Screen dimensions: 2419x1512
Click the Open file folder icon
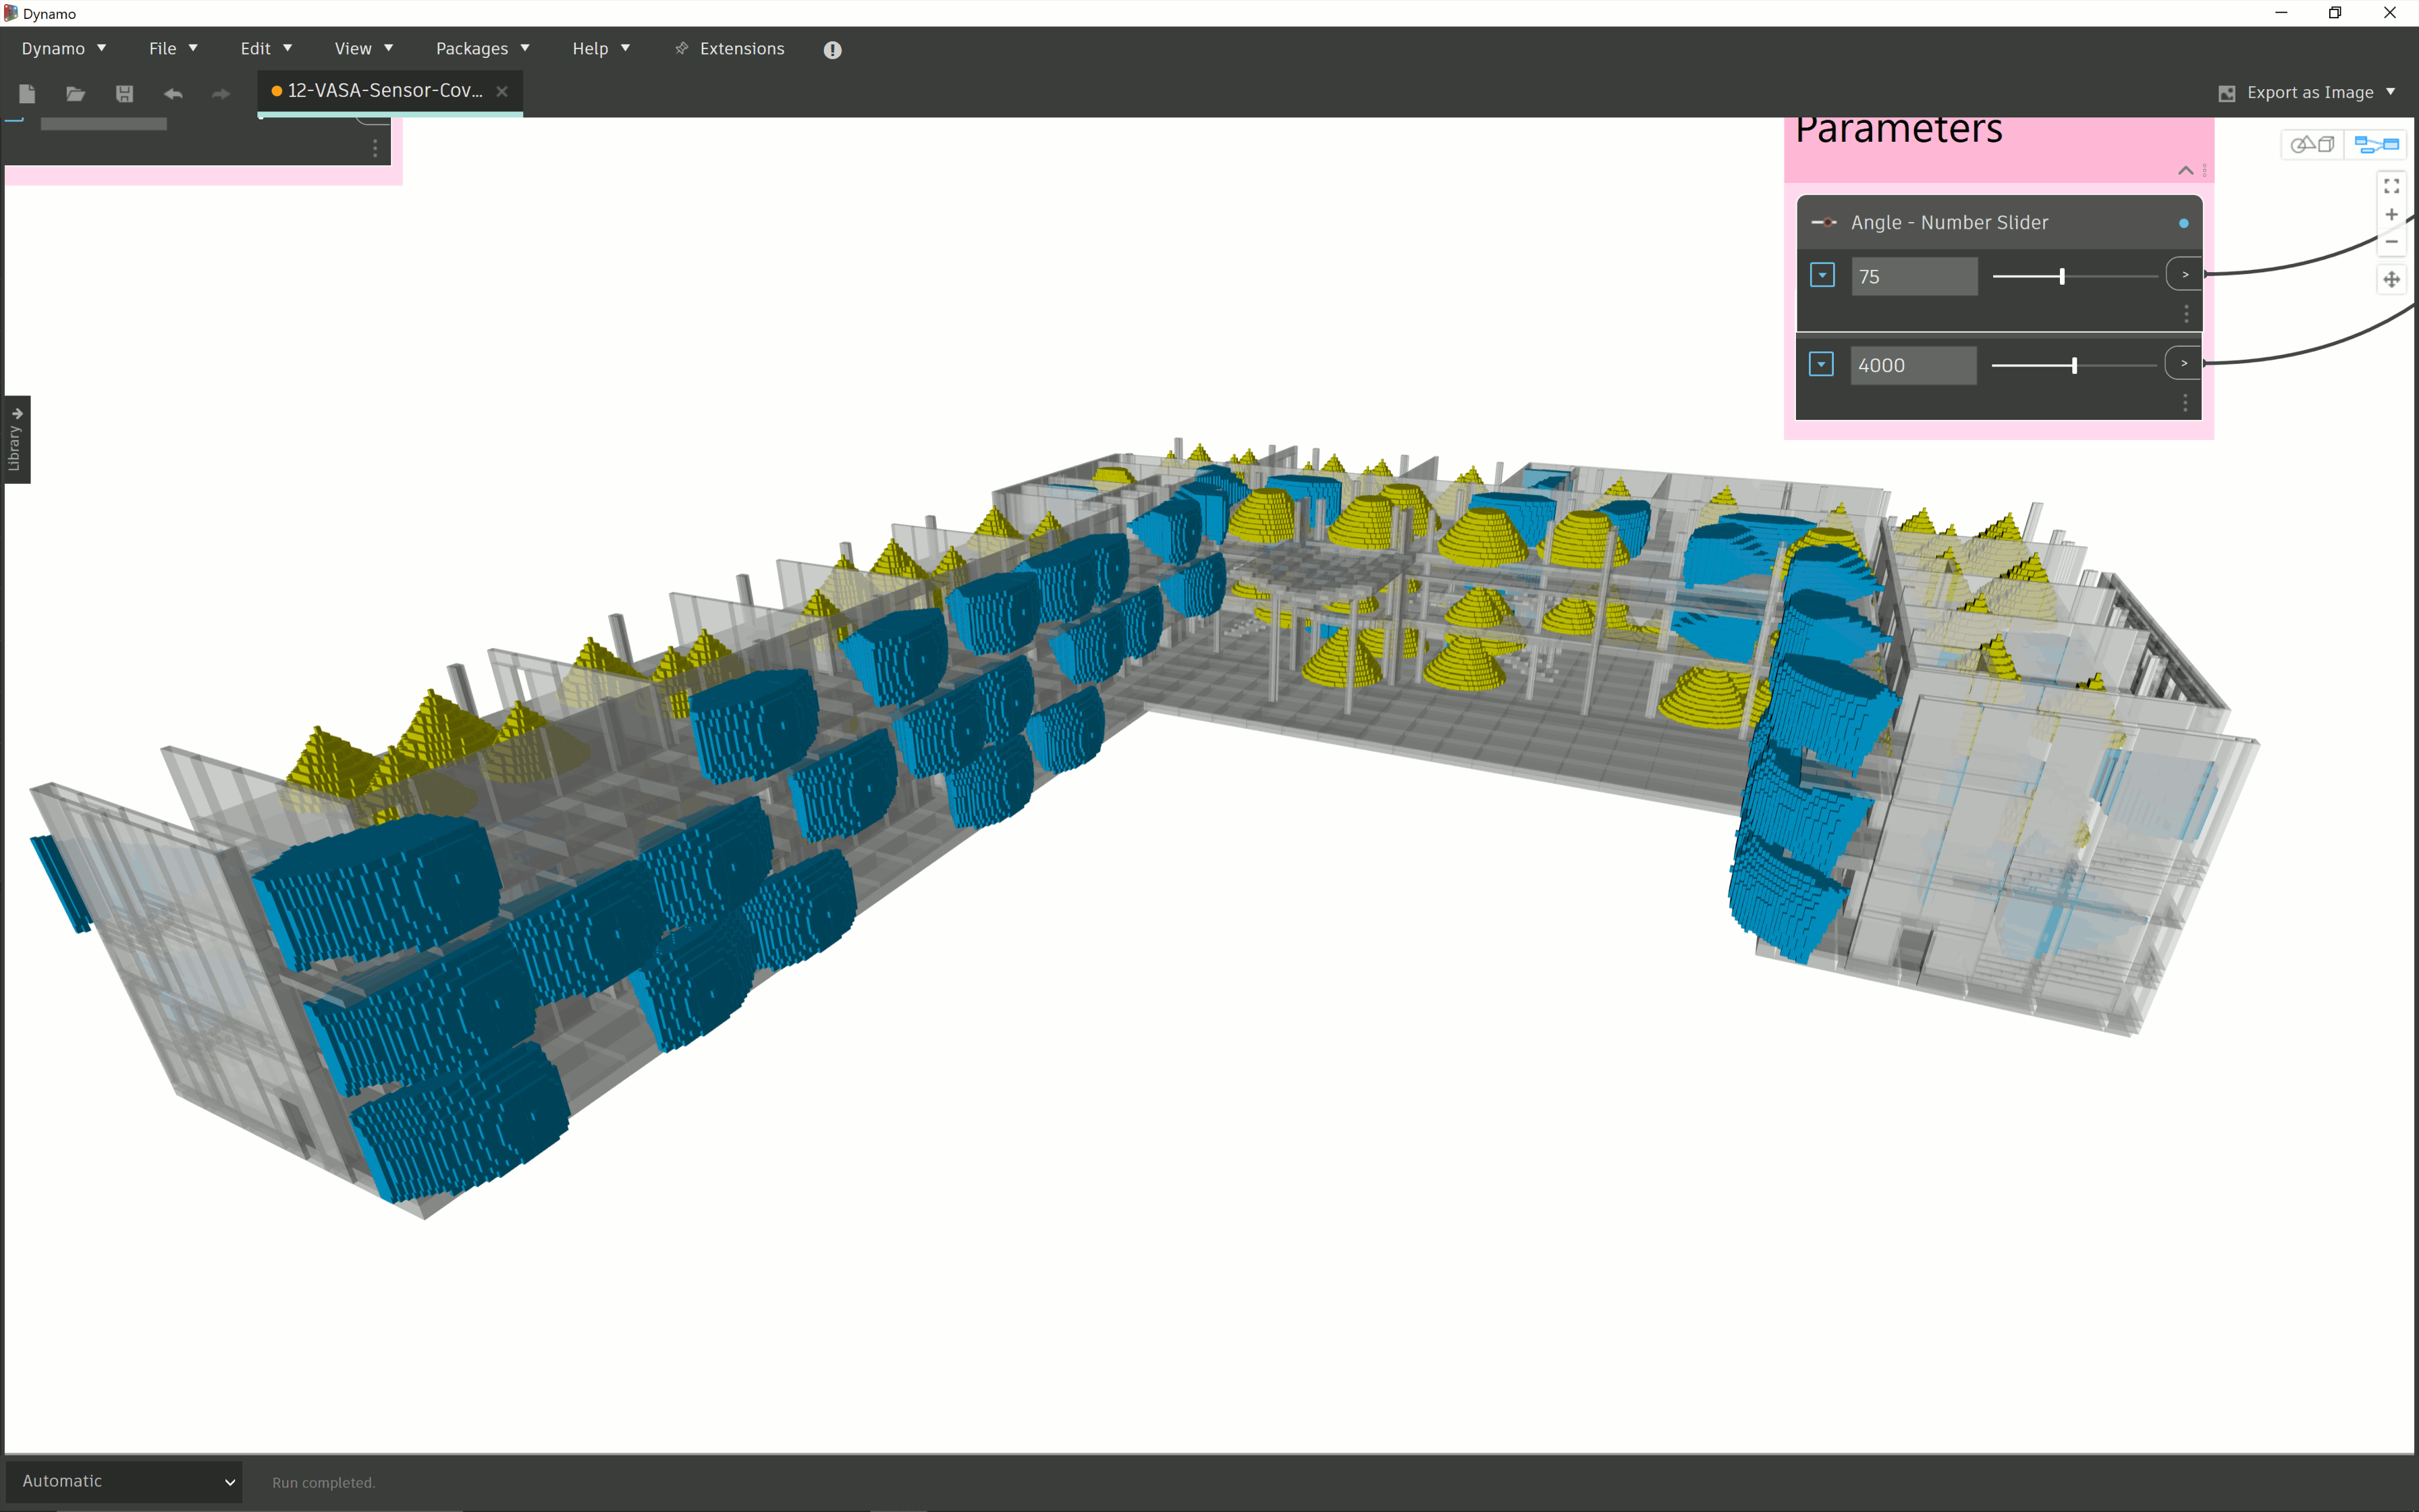click(x=75, y=93)
